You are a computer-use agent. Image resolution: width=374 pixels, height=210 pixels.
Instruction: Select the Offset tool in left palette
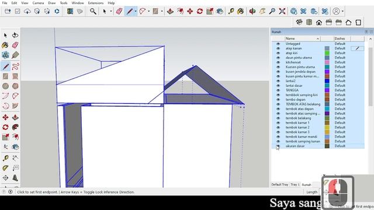(x=15, y=137)
